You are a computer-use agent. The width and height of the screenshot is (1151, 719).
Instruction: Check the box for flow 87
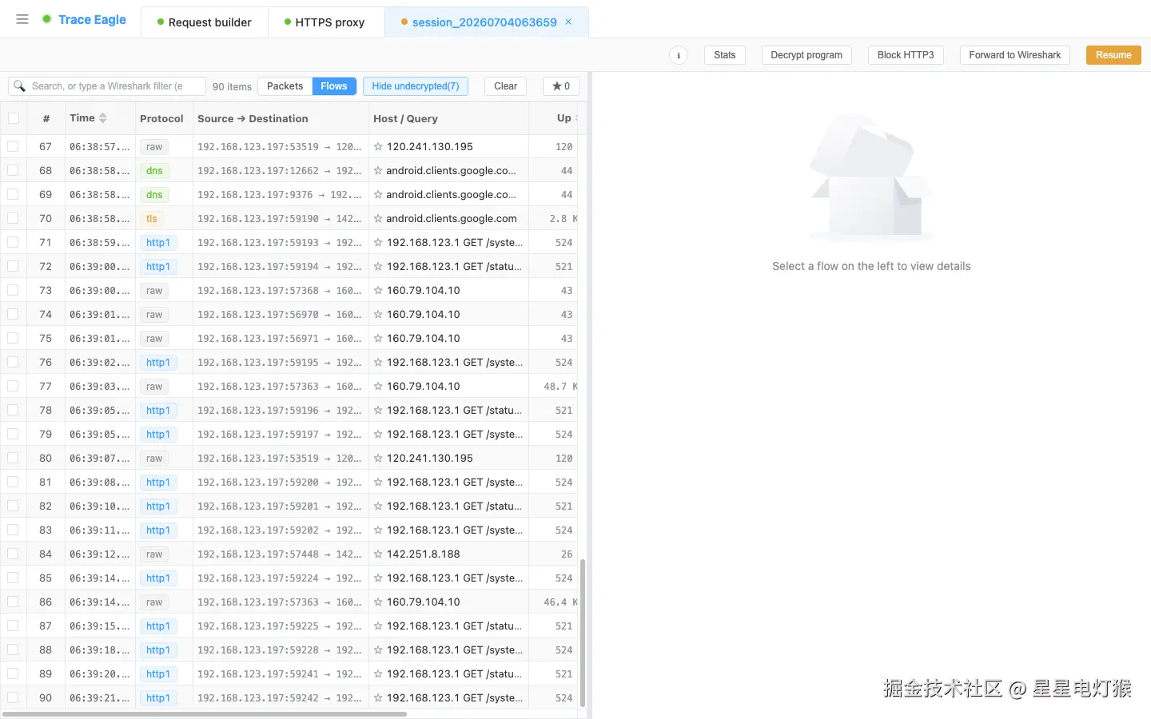tap(13, 626)
